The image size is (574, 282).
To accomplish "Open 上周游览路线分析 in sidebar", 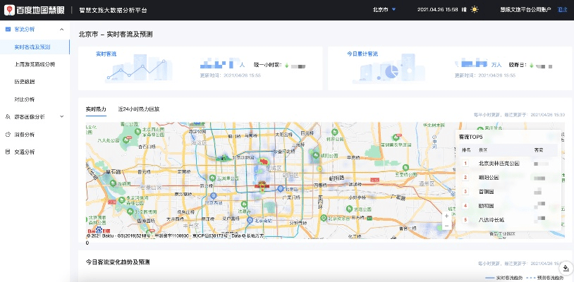I will point(35,64).
